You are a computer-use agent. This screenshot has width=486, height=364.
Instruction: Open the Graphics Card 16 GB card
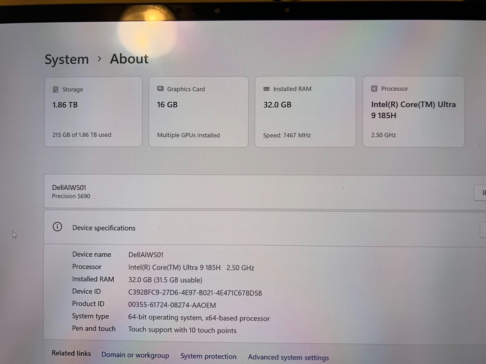[x=198, y=111]
